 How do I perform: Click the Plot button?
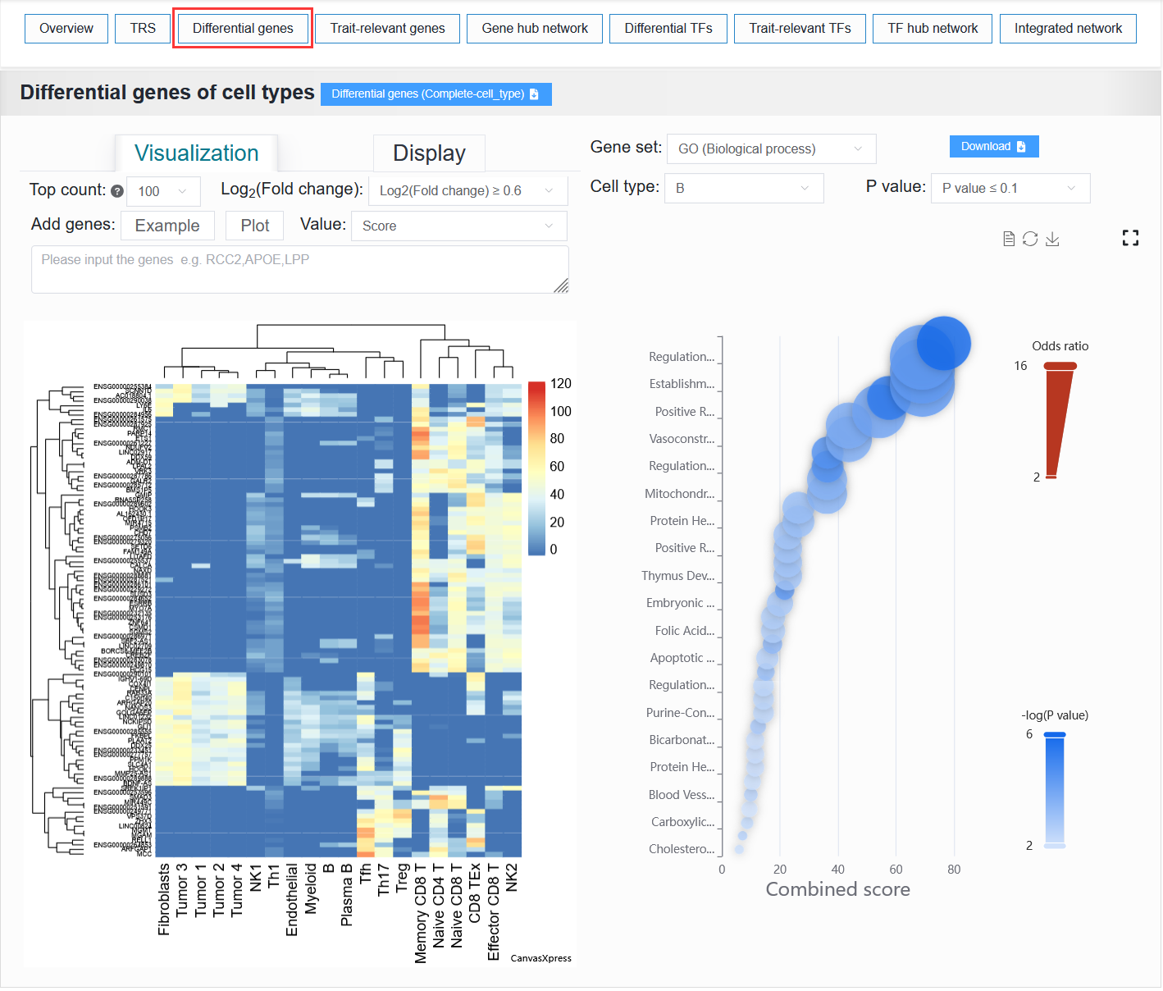tap(255, 226)
